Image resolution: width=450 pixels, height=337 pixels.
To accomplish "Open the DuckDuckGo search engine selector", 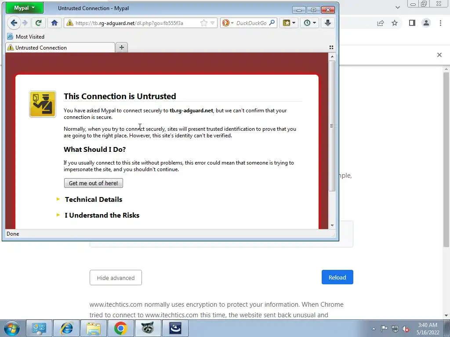I will tap(228, 23).
